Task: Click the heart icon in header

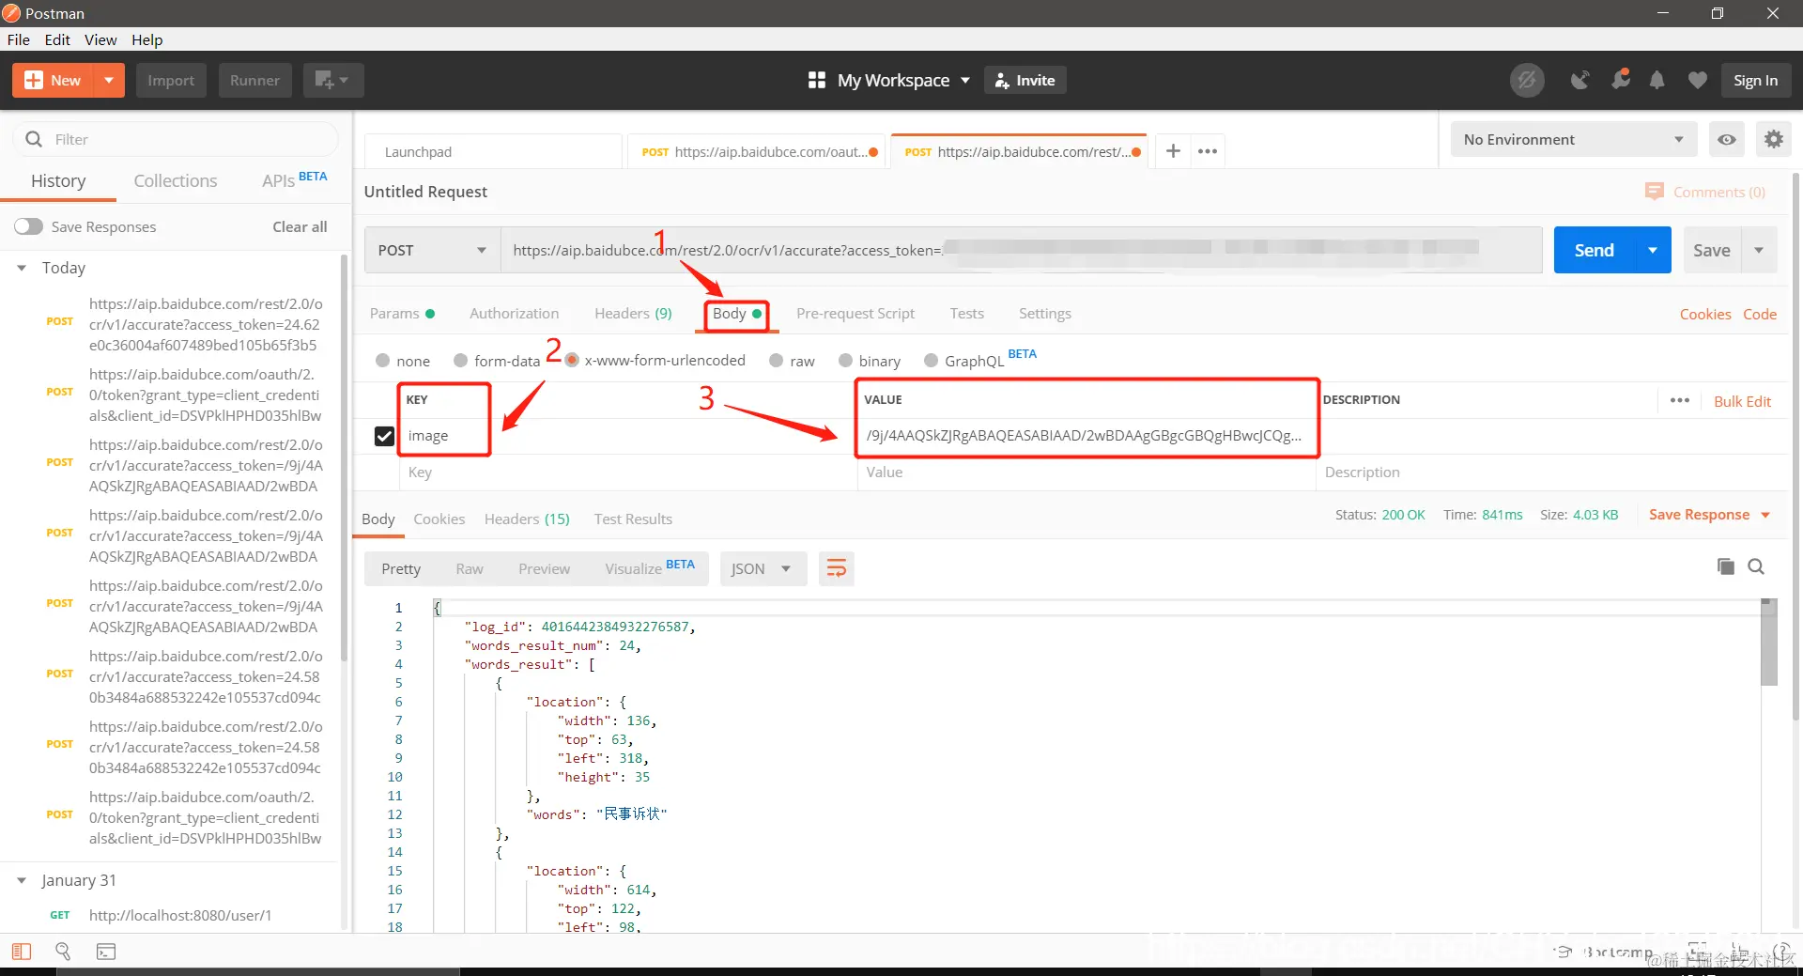Action: 1697,81
